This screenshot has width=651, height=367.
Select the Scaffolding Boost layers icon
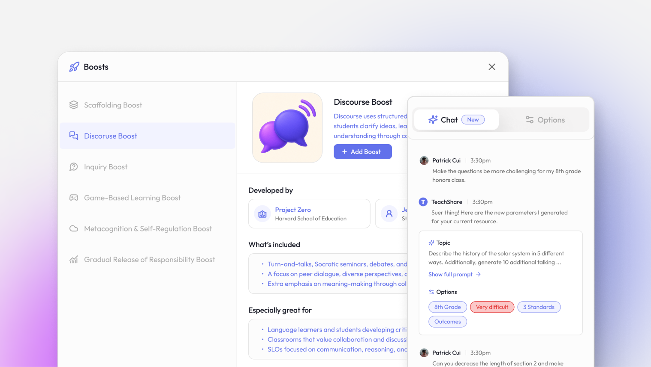tap(74, 105)
